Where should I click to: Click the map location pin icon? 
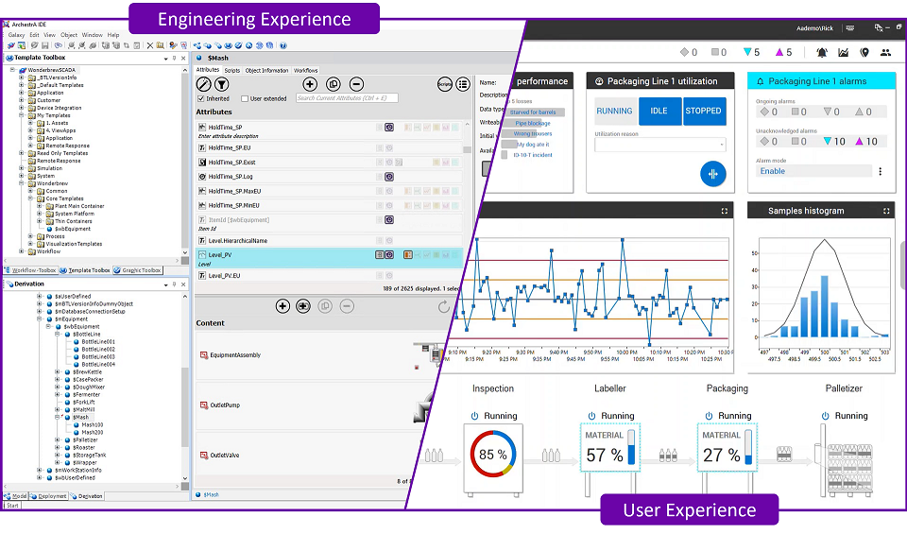tap(864, 53)
